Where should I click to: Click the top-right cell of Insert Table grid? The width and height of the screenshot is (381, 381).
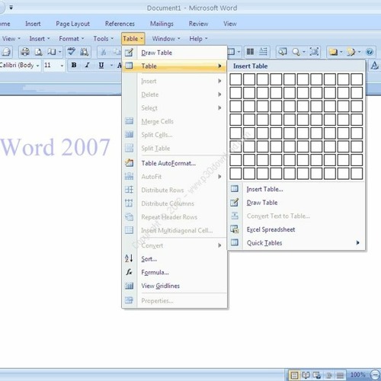(x=357, y=79)
